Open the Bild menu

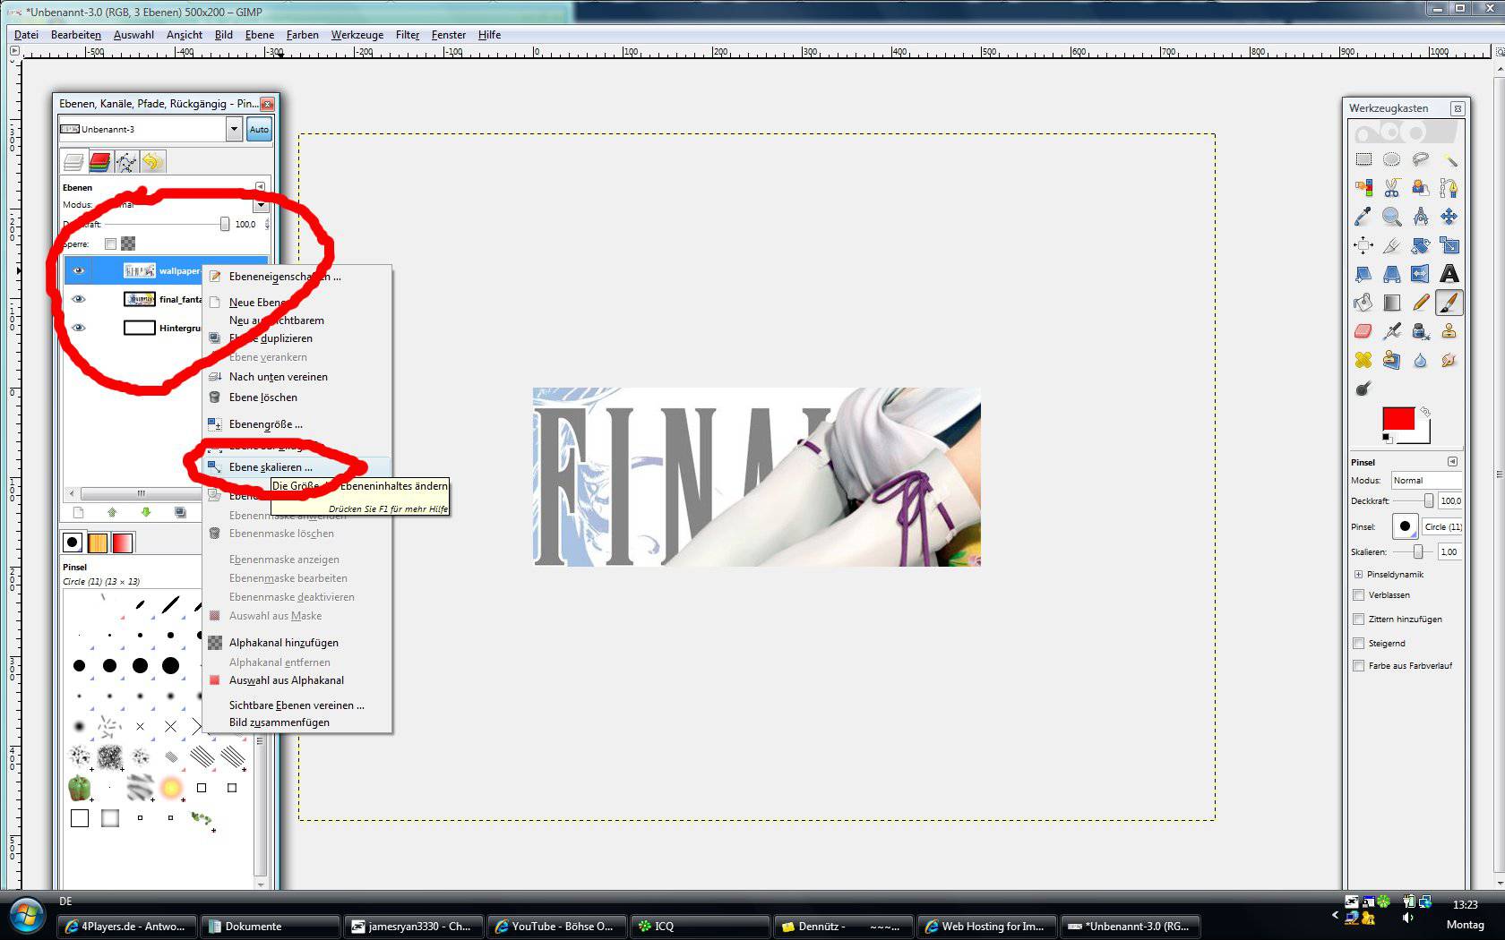(x=224, y=35)
